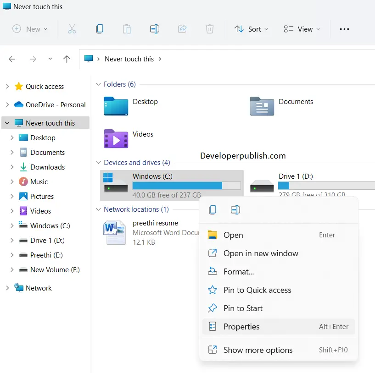
Task: Choose Format... from the context menu
Action: coord(278,272)
